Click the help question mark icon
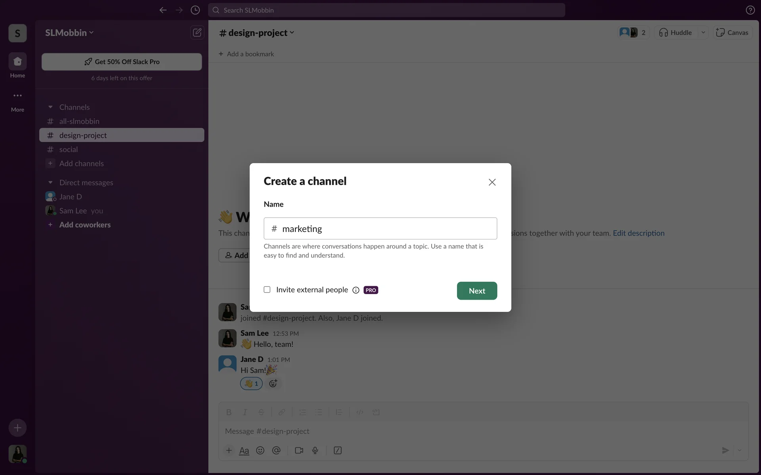This screenshot has height=475, width=761. click(750, 10)
